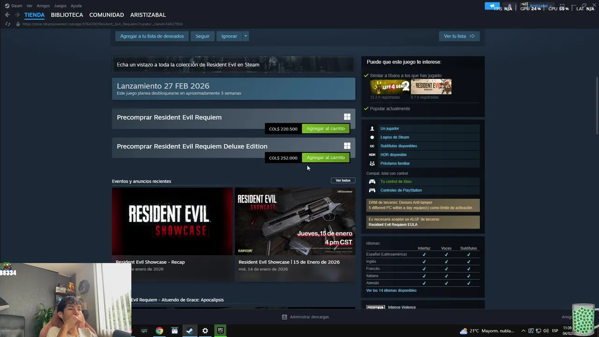
Task: Add Resident Evil Requiem standard to cart
Action: tap(326, 129)
